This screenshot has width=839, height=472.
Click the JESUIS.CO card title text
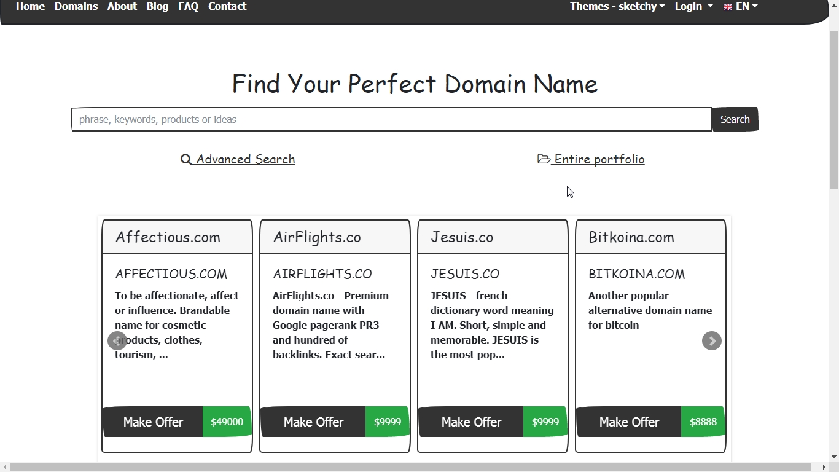click(465, 274)
